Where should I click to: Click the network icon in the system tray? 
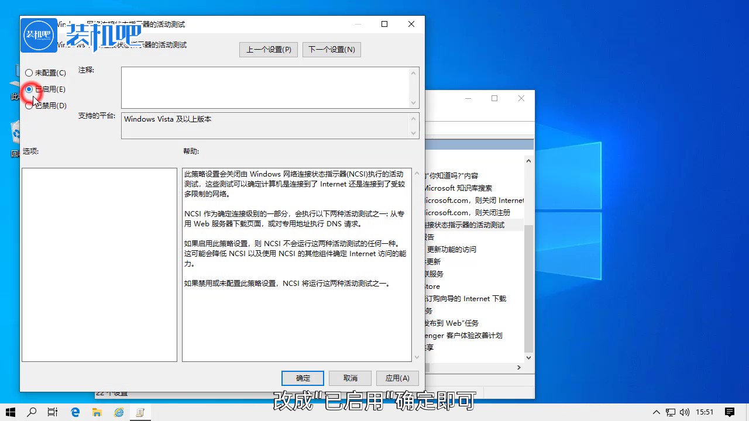pyautogui.click(x=670, y=412)
